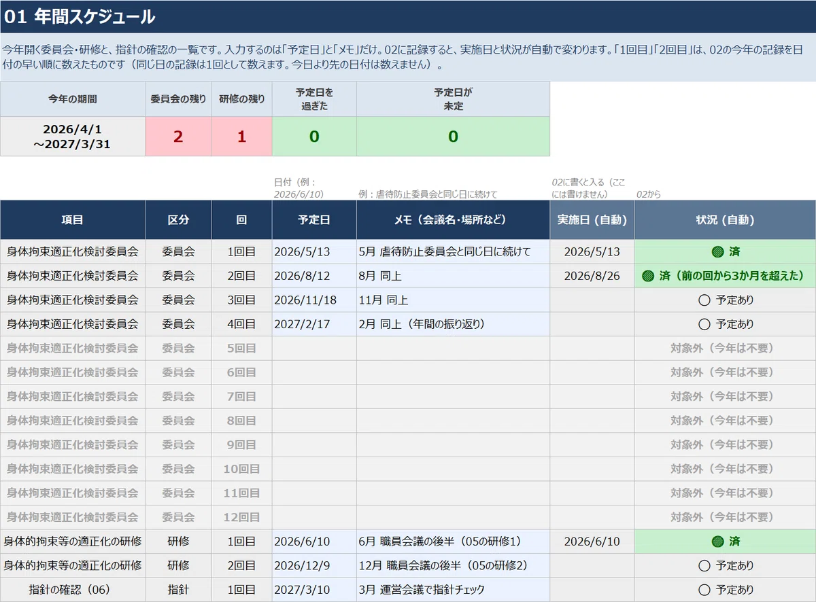Viewport: 816px width, 602px height.
Task: Select the "予定あり" status for 研修 2回目
Action: click(725, 565)
